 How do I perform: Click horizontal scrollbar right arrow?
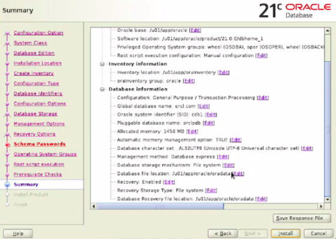coord(321,206)
